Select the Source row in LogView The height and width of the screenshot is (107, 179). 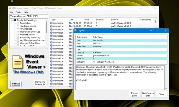pyautogui.click(x=121, y=56)
